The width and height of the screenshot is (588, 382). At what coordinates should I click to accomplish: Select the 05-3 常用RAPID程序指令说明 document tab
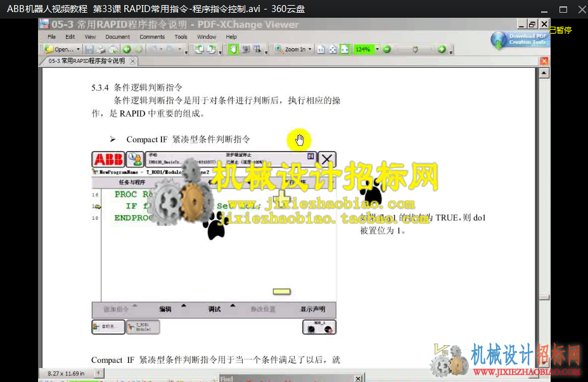pyautogui.click(x=87, y=61)
